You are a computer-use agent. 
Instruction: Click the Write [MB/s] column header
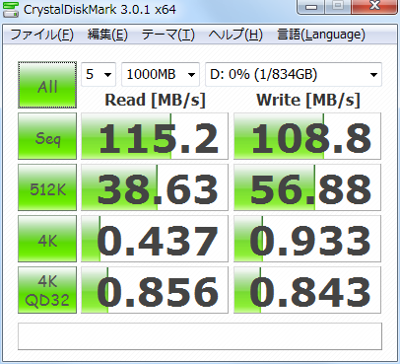[308, 100]
